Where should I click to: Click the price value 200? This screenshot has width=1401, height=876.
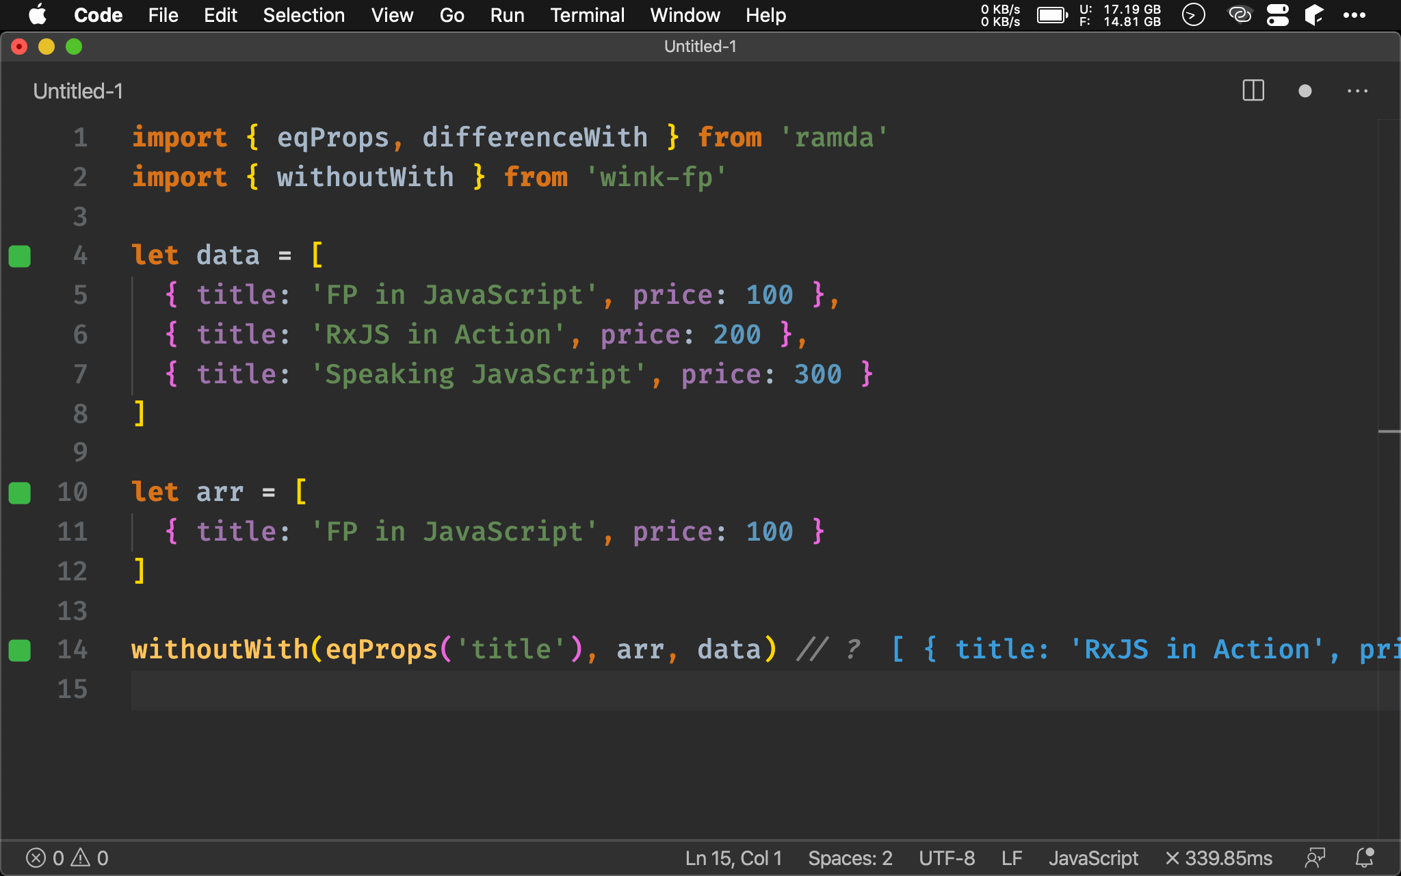pos(737,335)
